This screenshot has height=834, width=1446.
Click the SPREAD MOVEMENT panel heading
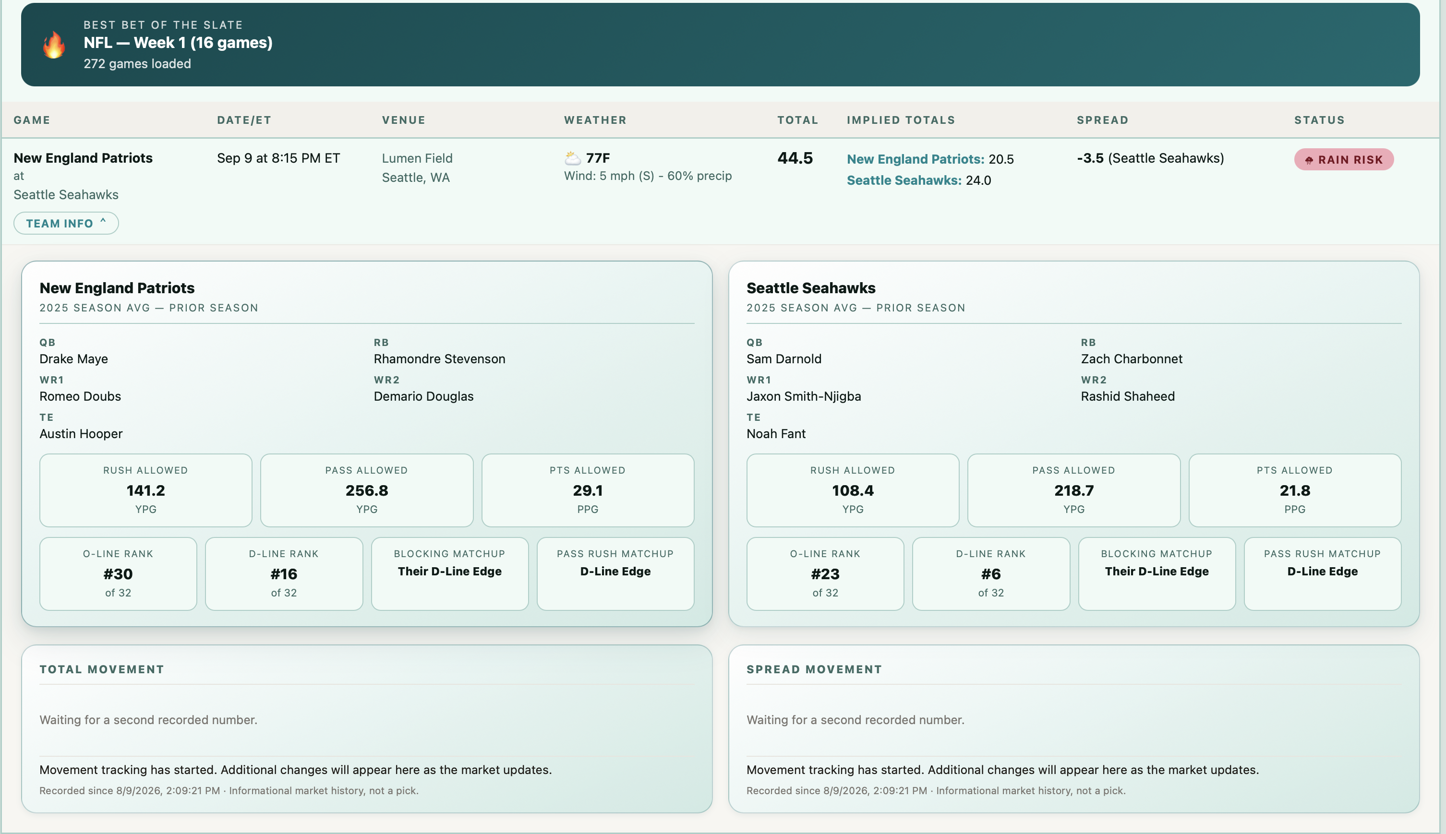814,669
